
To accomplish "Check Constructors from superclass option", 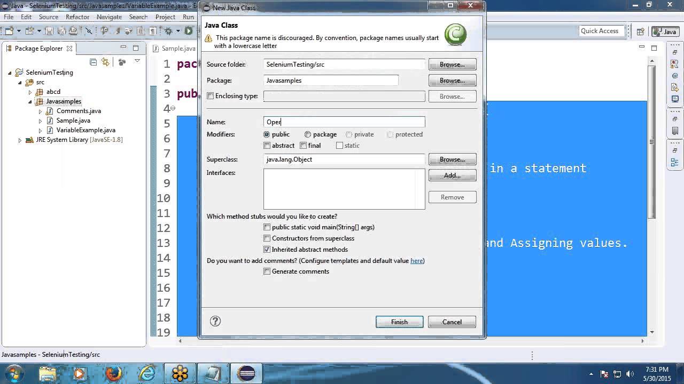I will pos(267,238).
